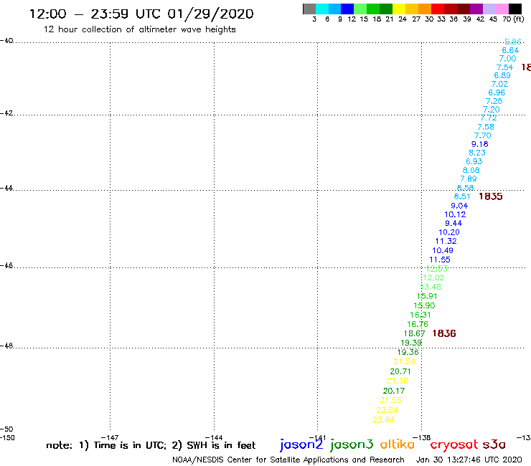
Task: Click the purple swatch in the color legend
Action: [x=476, y=9]
